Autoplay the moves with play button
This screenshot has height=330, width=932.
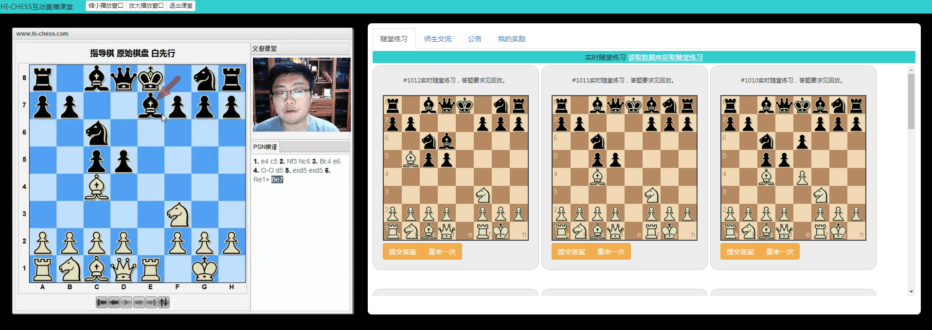(126, 302)
